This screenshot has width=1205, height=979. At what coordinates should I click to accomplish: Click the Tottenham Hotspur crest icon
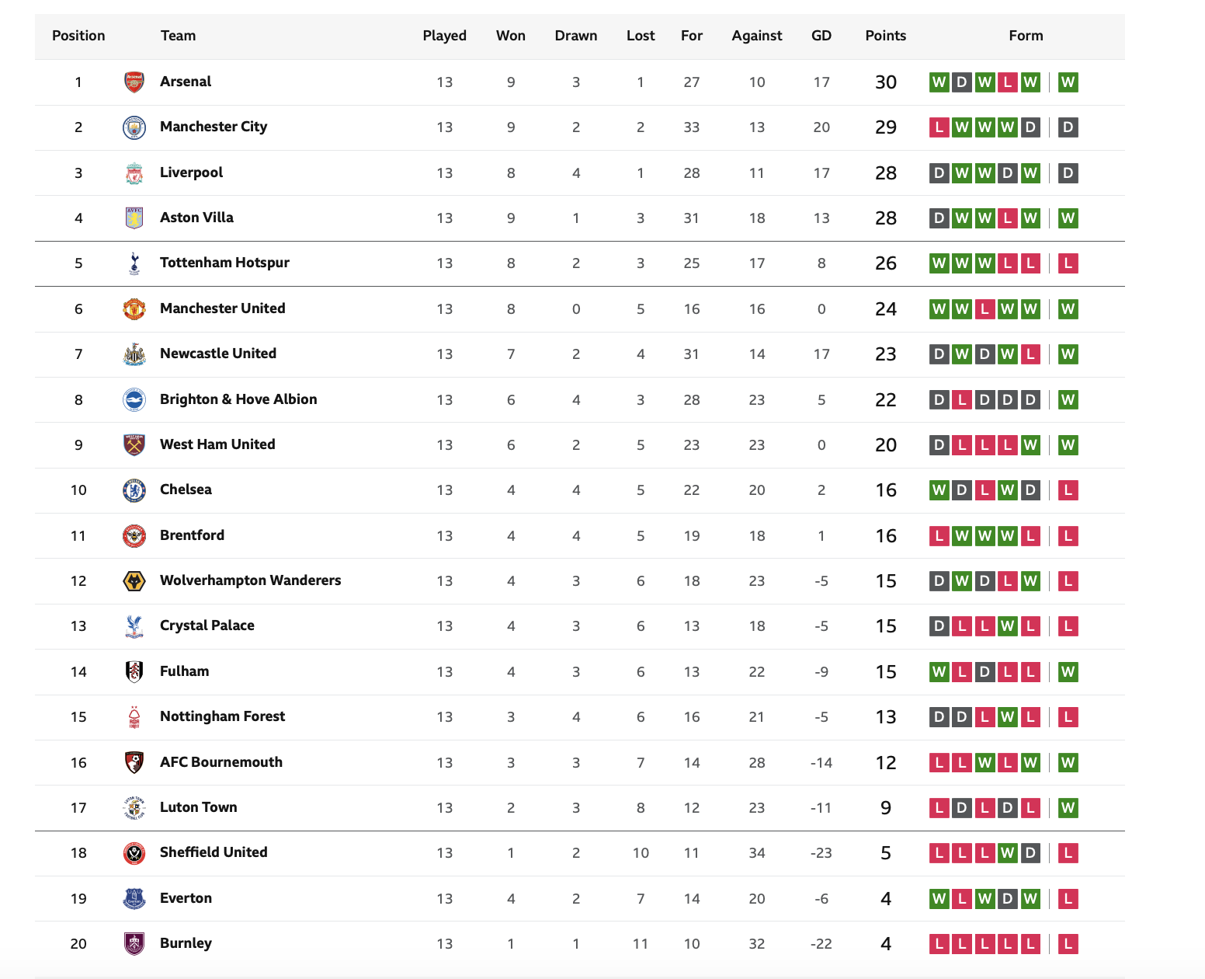(134, 263)
